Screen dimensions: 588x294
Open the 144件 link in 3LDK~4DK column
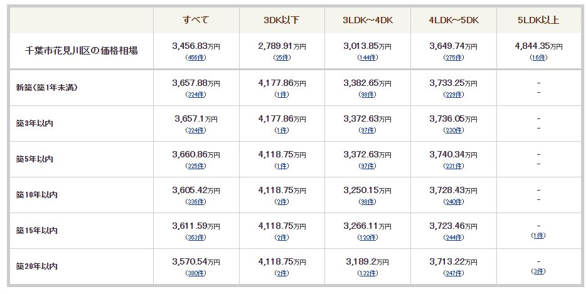pyautogui.click(x=367, y=58)
